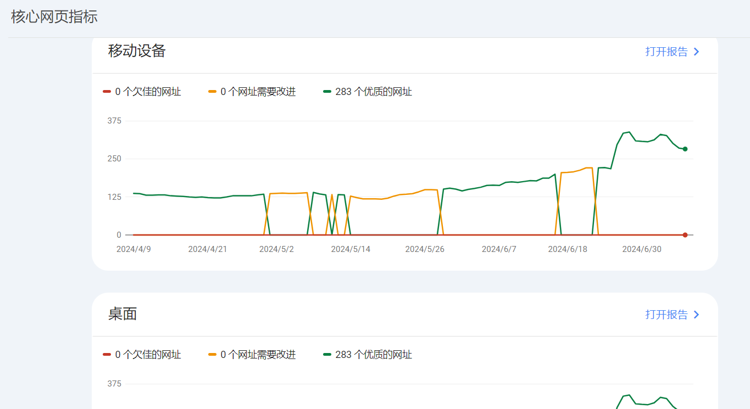
Task: Click the 2024/6/18 date label on chart
Action: click(568, 249)
